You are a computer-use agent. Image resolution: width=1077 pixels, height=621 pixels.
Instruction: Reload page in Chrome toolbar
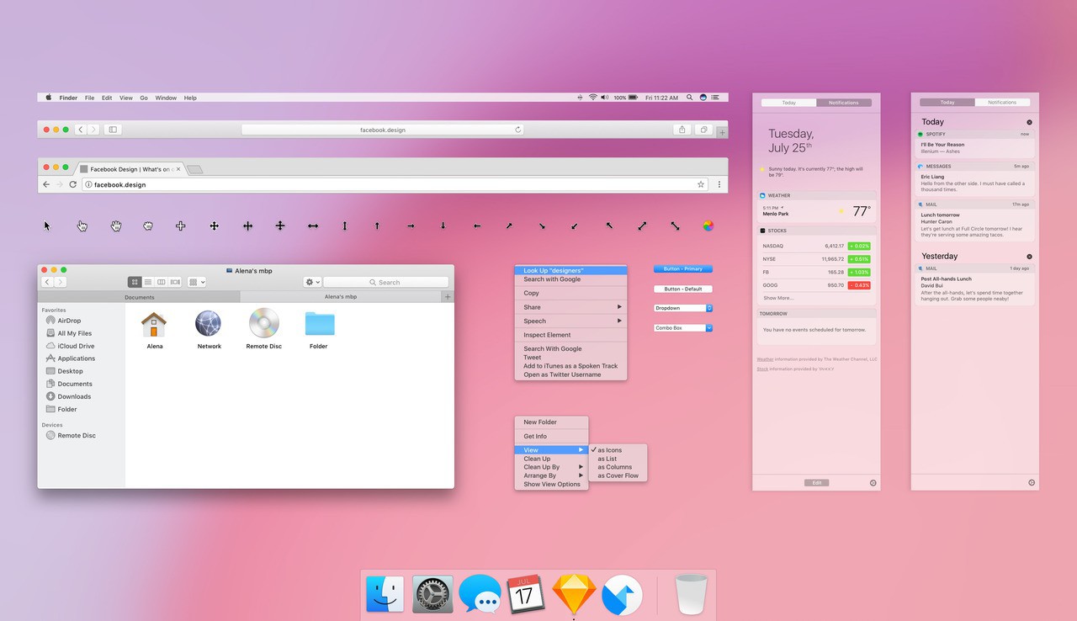tap(73, 184)
